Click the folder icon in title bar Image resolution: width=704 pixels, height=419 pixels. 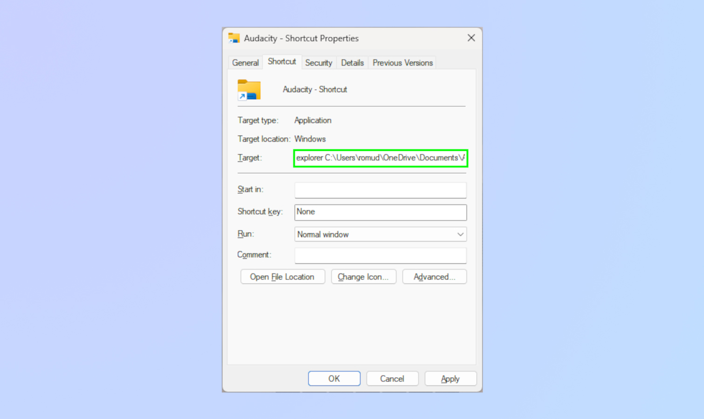point(234,38)
